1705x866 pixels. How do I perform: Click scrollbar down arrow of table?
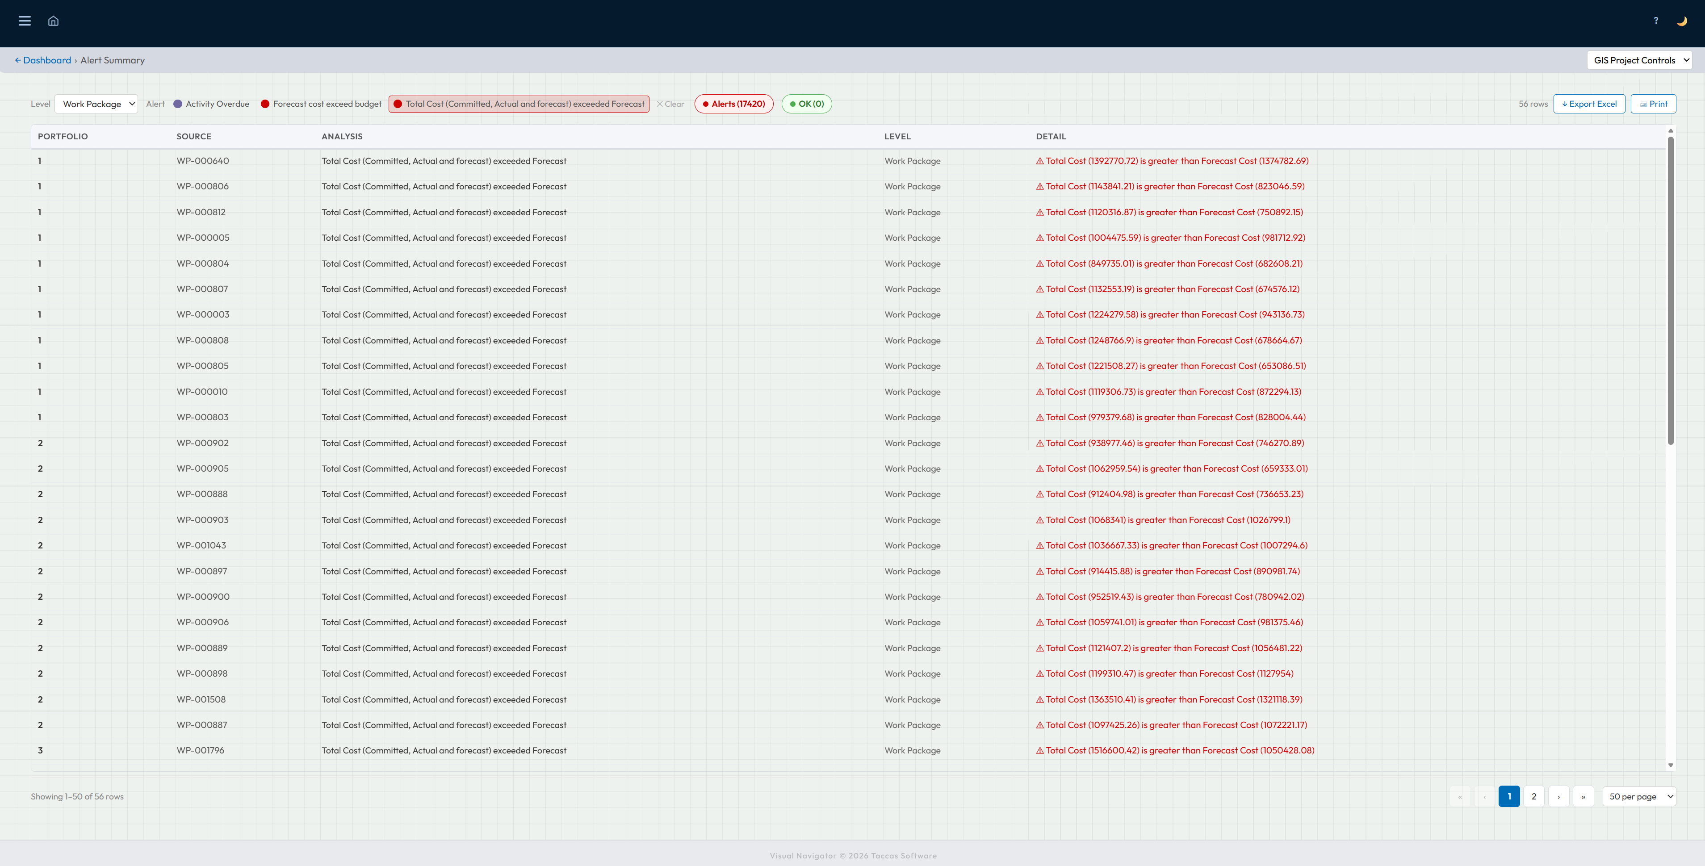(x=1671, y=765)
